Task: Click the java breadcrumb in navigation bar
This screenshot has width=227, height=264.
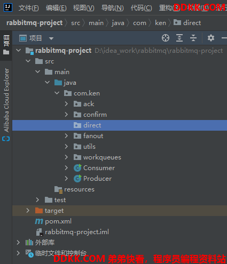Action: point(118,23)
